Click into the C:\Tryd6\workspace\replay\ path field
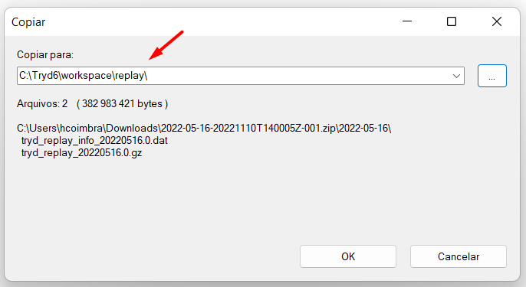Viewport: 526px width, 287px height. click(x=241, y=76)
